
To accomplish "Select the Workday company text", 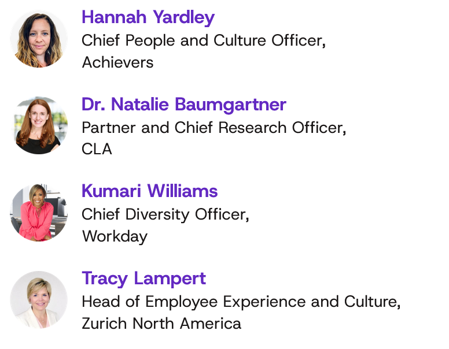I will click(x=115, y=237).
